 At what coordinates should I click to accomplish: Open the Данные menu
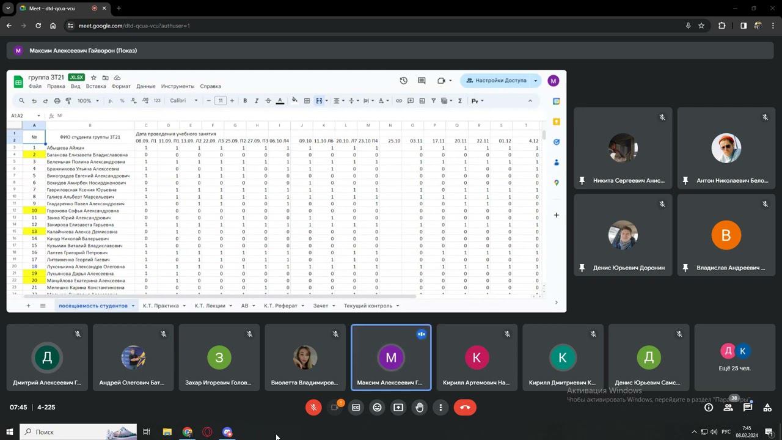point(146,87)
